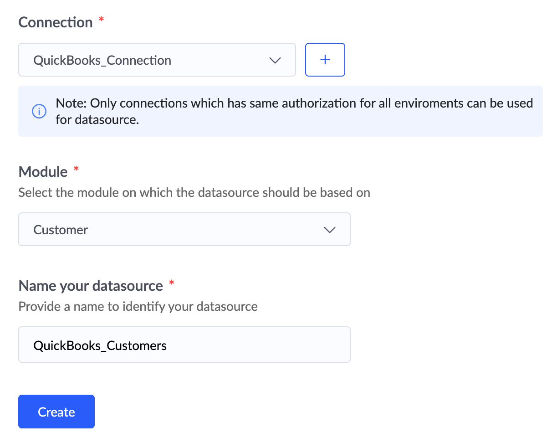Image resolution: width=552 pixels, height=443 pixels.
Task: Click the info icon in the note banner
Action: click(39, 111)
